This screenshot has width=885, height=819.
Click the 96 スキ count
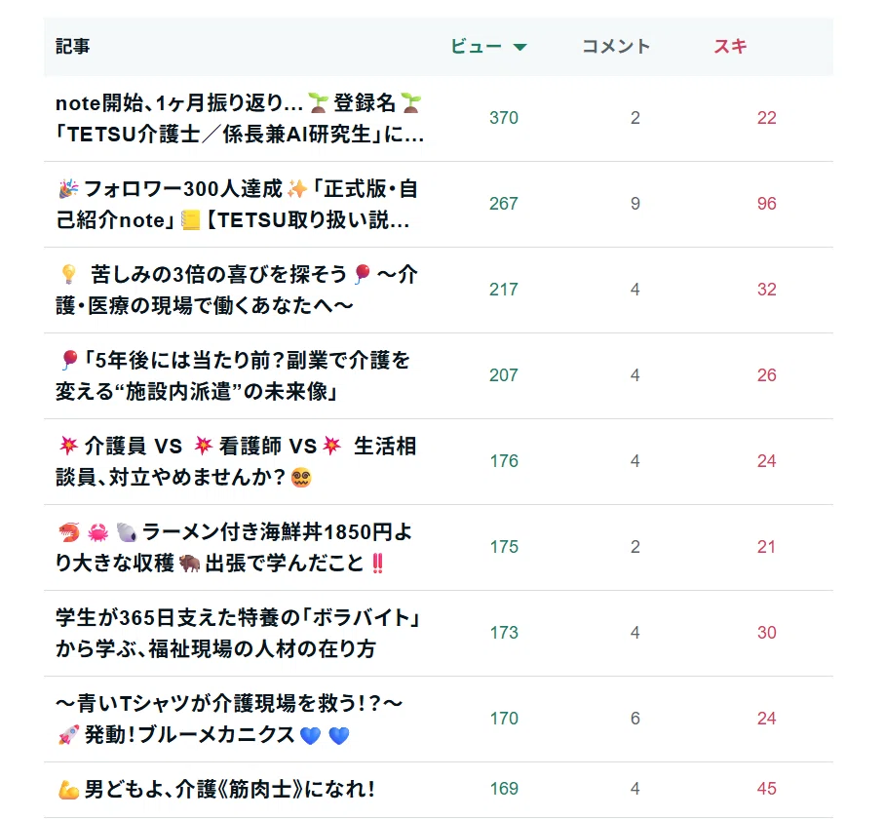click(x=766, y=204)
